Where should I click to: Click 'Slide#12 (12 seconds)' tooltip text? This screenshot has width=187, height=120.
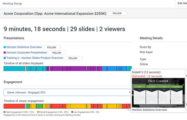point(146,72)
